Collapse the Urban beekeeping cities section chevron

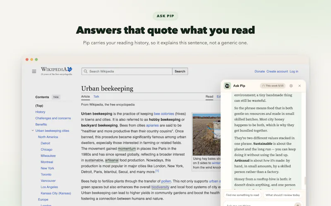coord(33,131)
